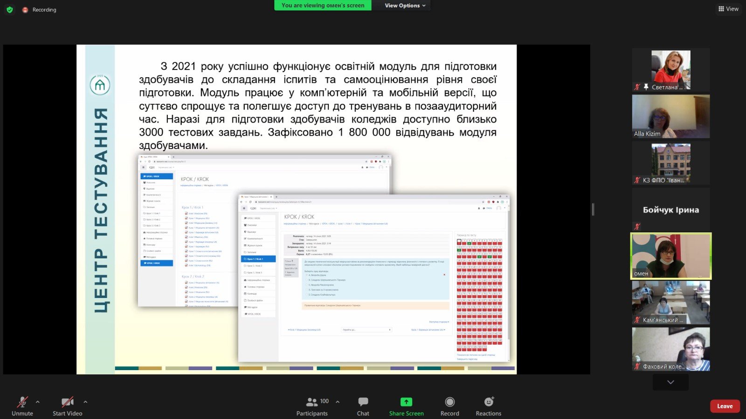
Task: Switch layout using the View button
Action: (x=728, y=9)
